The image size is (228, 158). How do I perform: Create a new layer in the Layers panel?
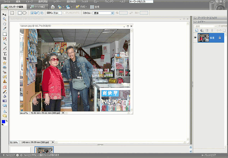tap(197, 30)
